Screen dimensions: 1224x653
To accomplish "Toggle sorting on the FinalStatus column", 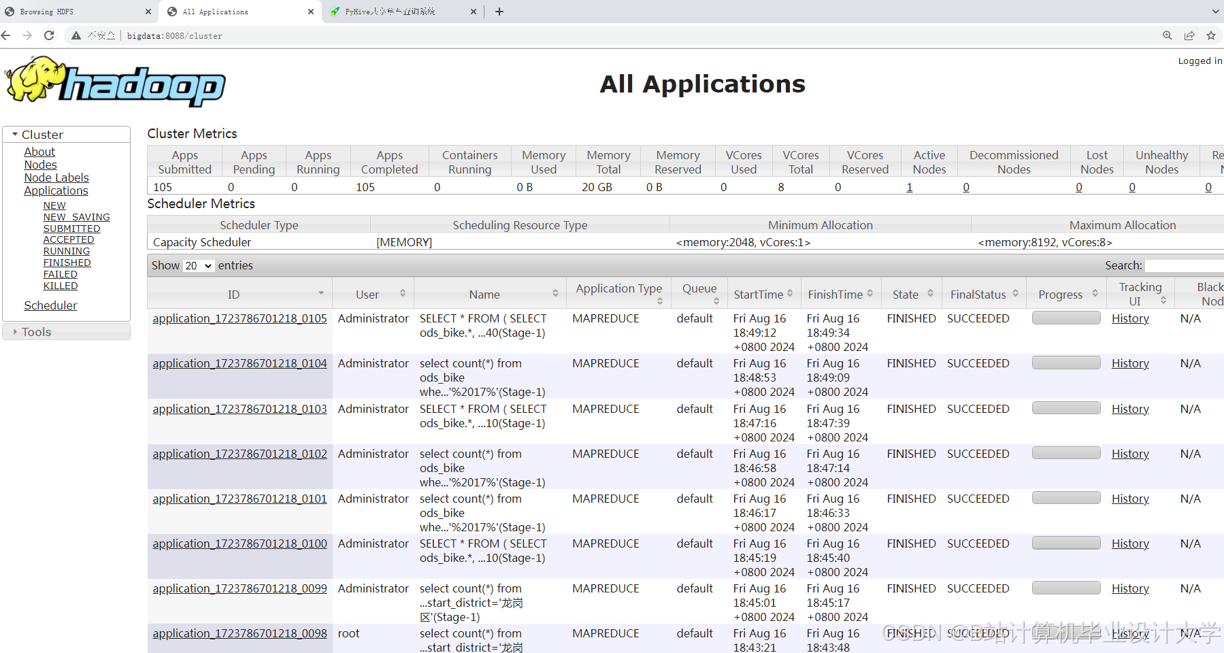I will coord(978,293).
